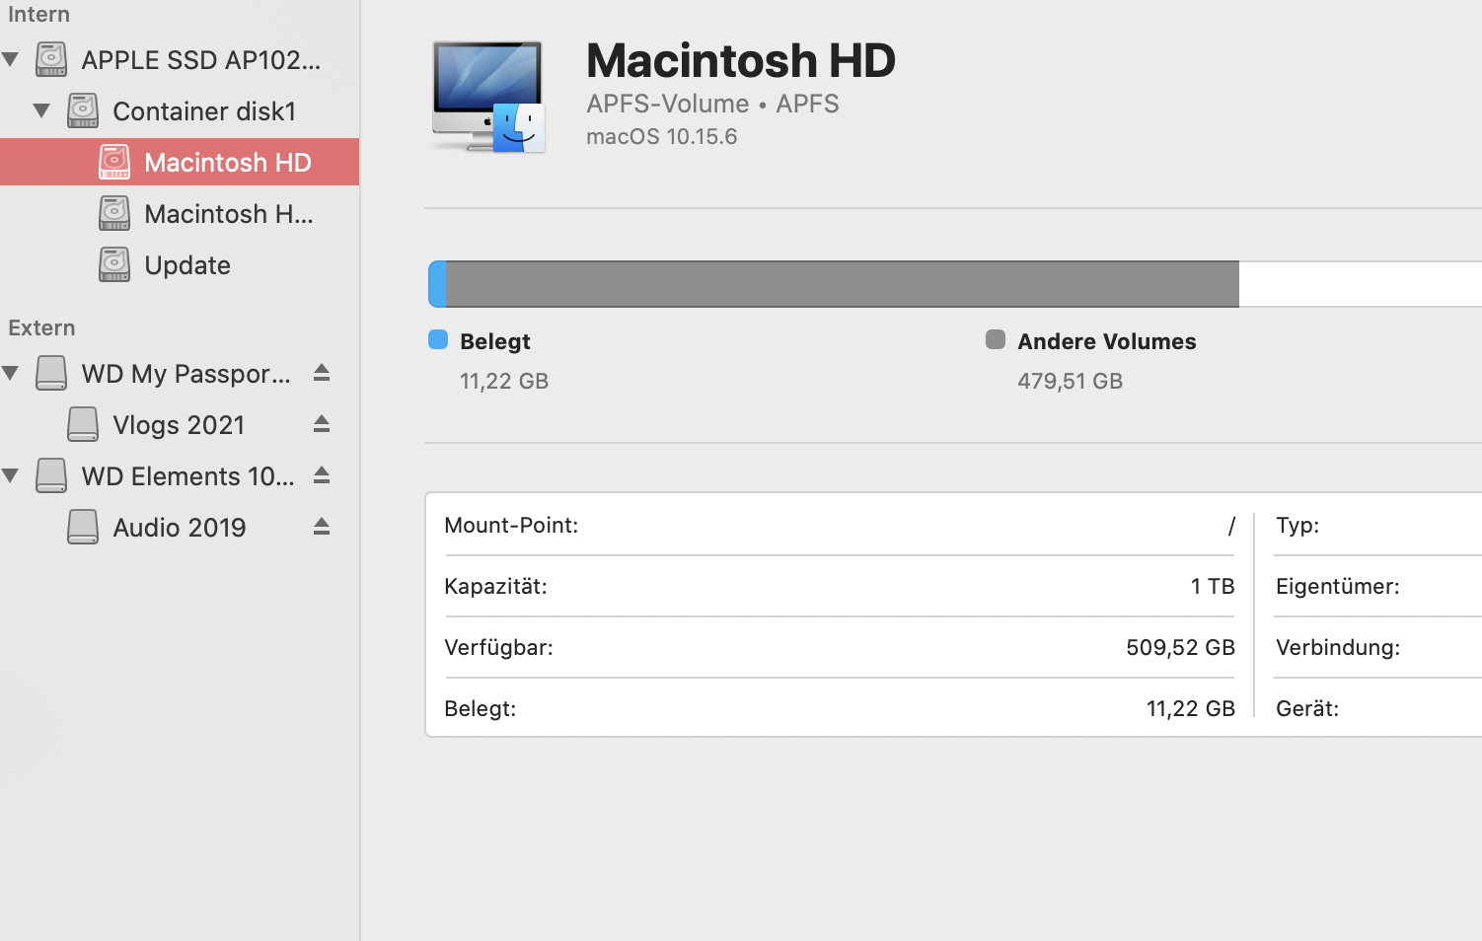Collapse the Container disk1 disclosure triangle
The image size is (1482, 941).
[41, 110]
